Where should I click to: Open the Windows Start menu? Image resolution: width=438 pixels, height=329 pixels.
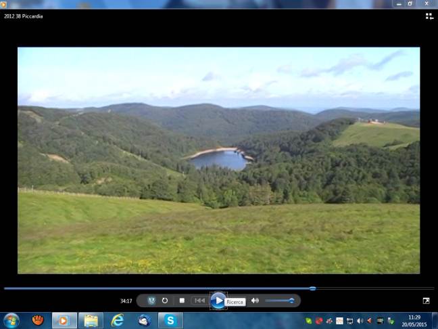(11, 320)
